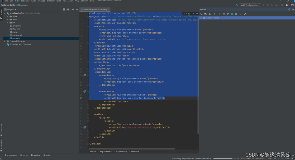This screenshot has height=160, width=295.
Task: Click Build Project hammer icon
Action: click(x=237, y=5)
